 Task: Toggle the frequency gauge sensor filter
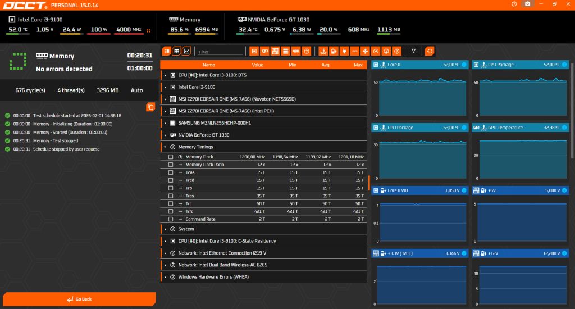click(376, 51)
